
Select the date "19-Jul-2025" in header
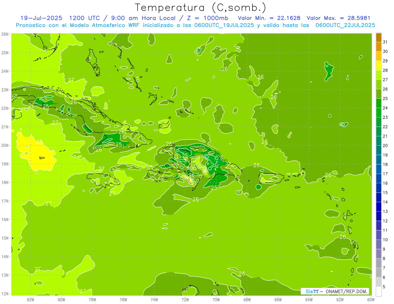tap(41, 18)
